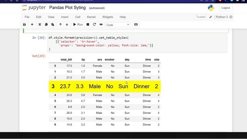Click the pencil edit mode icon
This screenshot has height=139, width=247.
[x=211, y=17]
